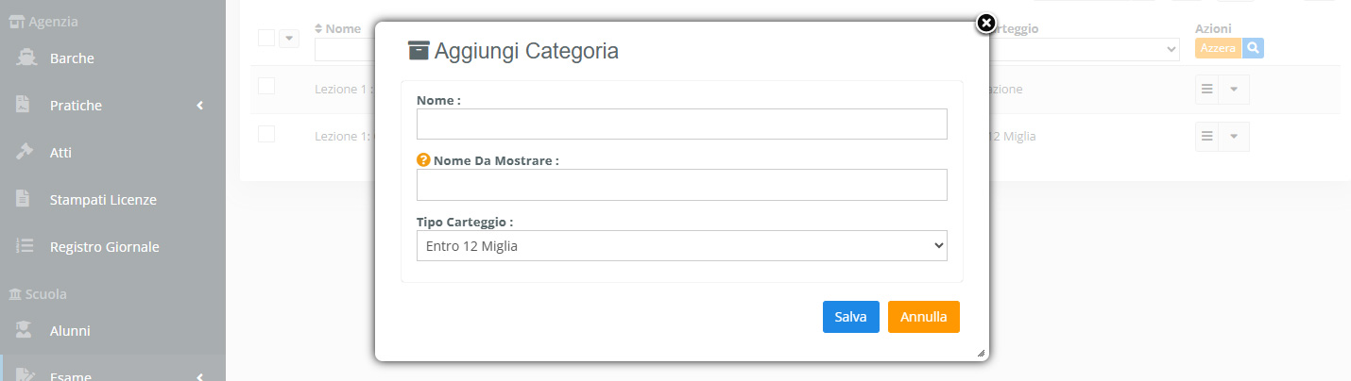Screen dimensions: 1351x381
Task: Close the Aggiungi Categoria dialog with X
Action: [985, 23]
